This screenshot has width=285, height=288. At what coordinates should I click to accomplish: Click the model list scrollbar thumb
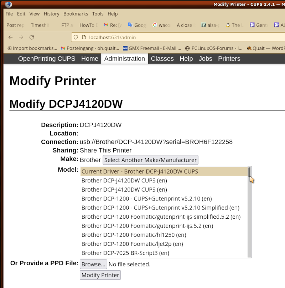point(249,172)
